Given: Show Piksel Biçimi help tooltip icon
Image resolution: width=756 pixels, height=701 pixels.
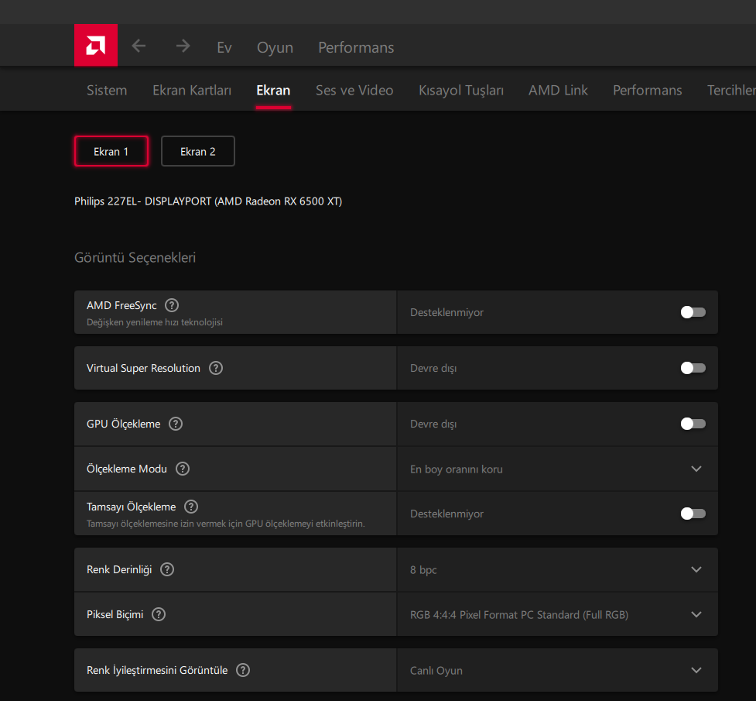Looking at the screenshot, I should [x=159, y=614].
